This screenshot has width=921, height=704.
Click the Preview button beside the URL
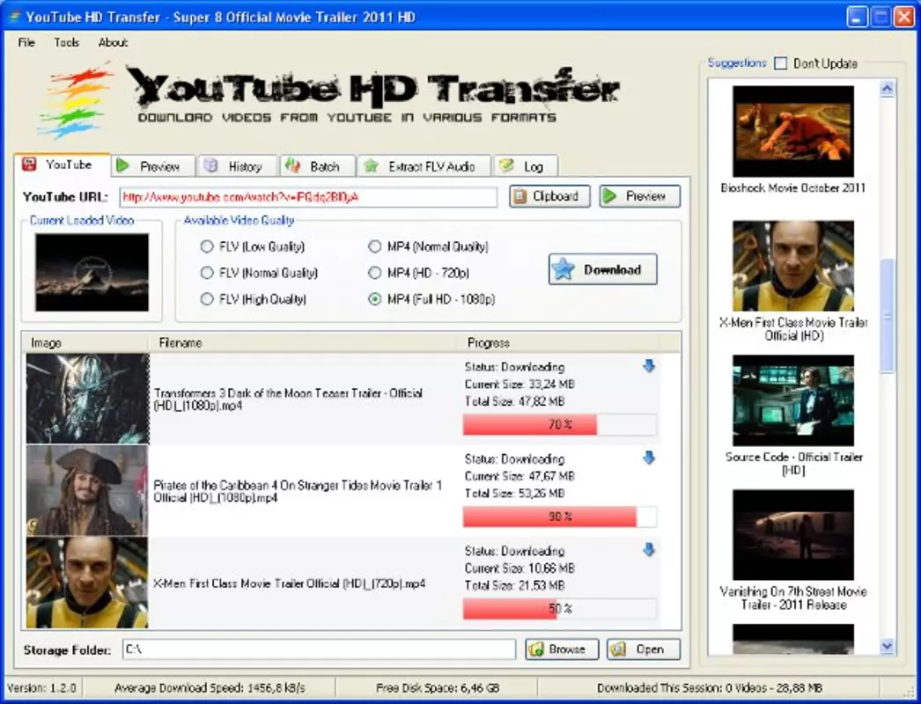(639, 196)
